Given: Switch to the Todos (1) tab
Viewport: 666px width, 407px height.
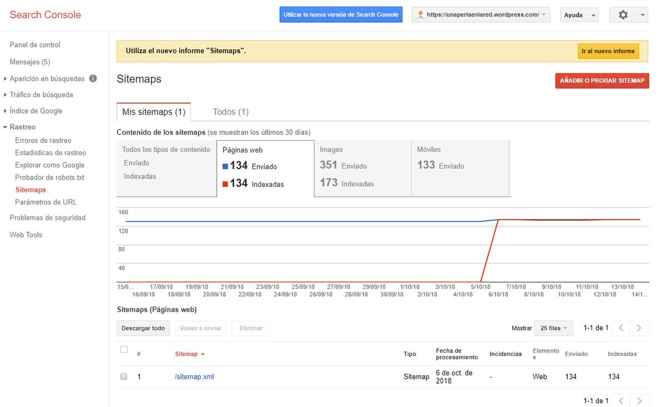Looking at the screenshot, I should click(230, 112).
